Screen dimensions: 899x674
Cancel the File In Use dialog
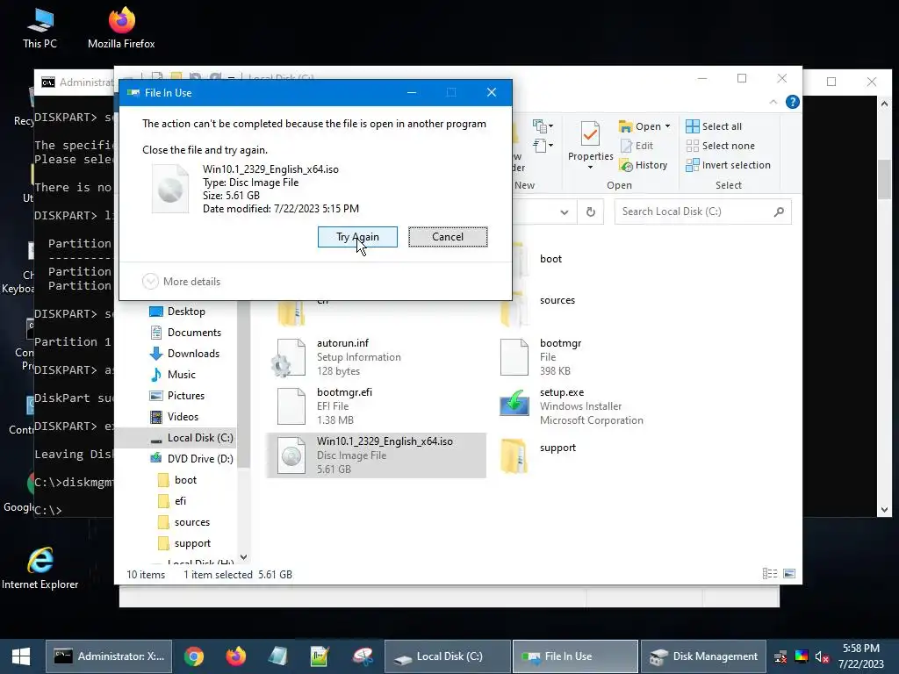pyautogui.click(x=448, y=237)
